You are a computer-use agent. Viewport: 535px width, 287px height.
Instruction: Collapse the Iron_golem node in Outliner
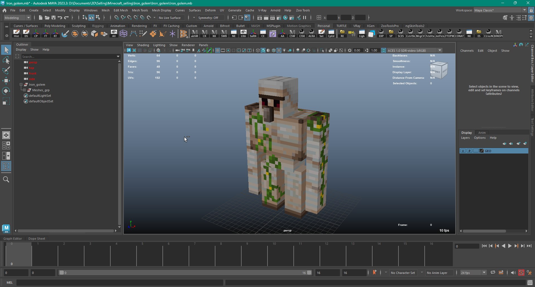(x=21, y=85)
